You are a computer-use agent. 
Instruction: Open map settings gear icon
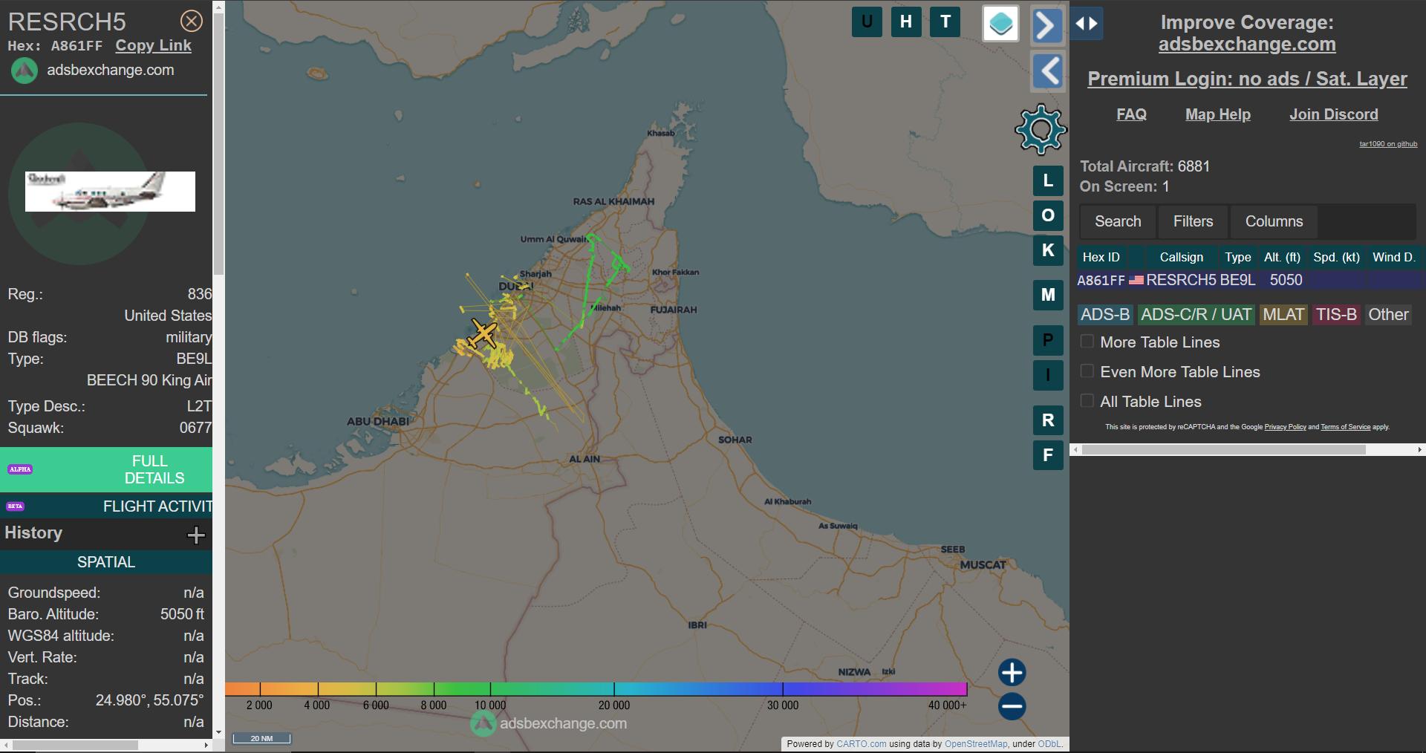coord(1041,129)
